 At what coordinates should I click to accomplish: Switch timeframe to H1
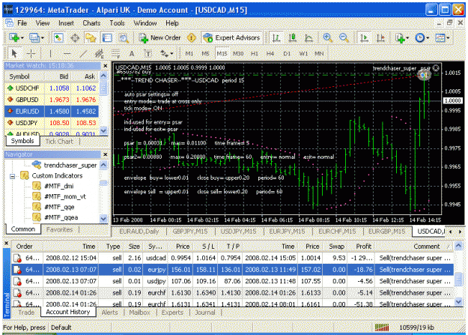pos(255,53)
